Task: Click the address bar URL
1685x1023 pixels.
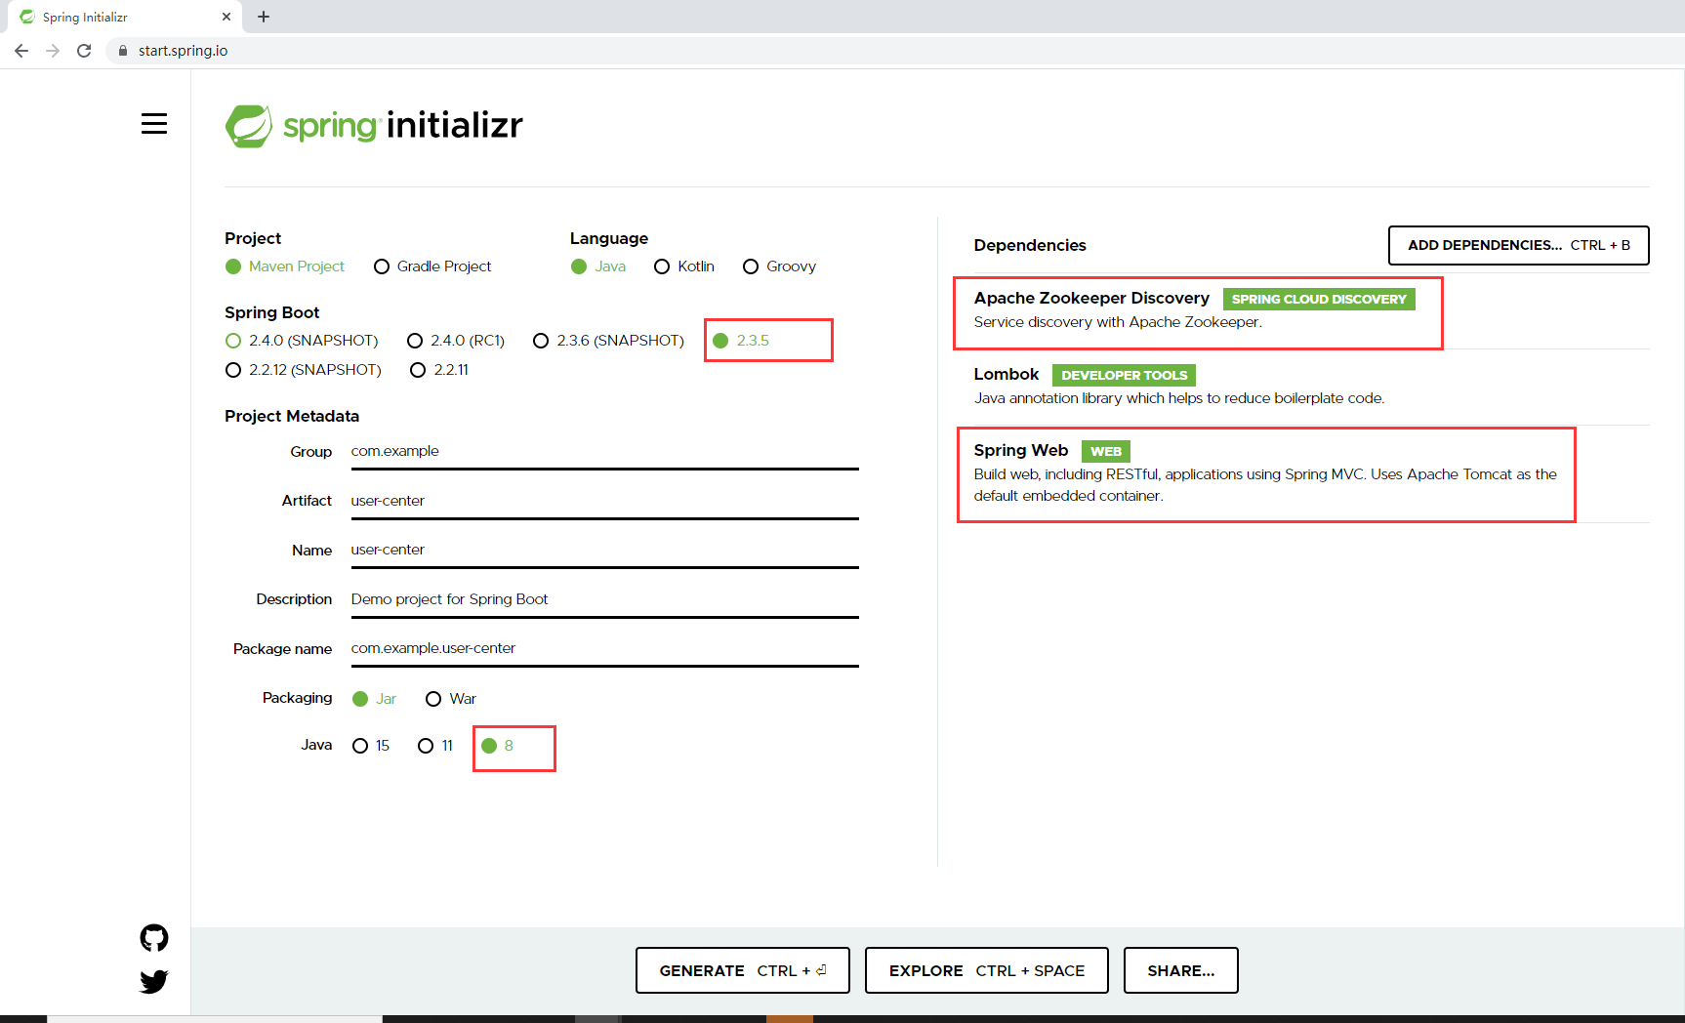Action: pos(183,51)
